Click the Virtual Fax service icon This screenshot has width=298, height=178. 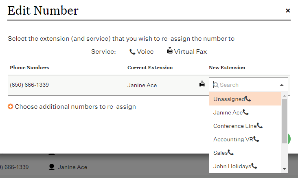click(x=170, y=51)
